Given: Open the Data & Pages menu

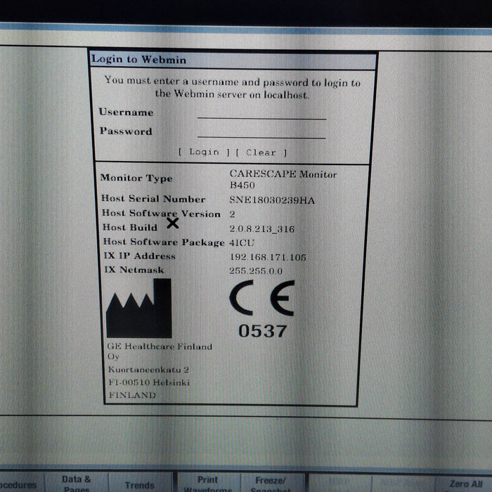Looking at the screenshot, I should click(76, 482).
